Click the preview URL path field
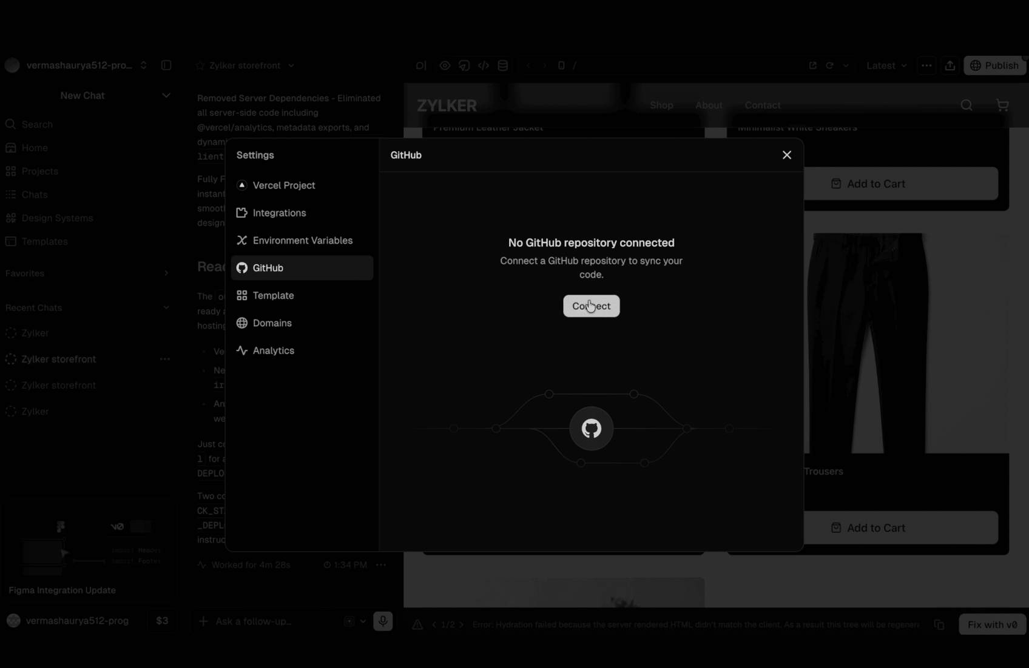Viewport: 1029px width, 668px height. click(686, 65)
